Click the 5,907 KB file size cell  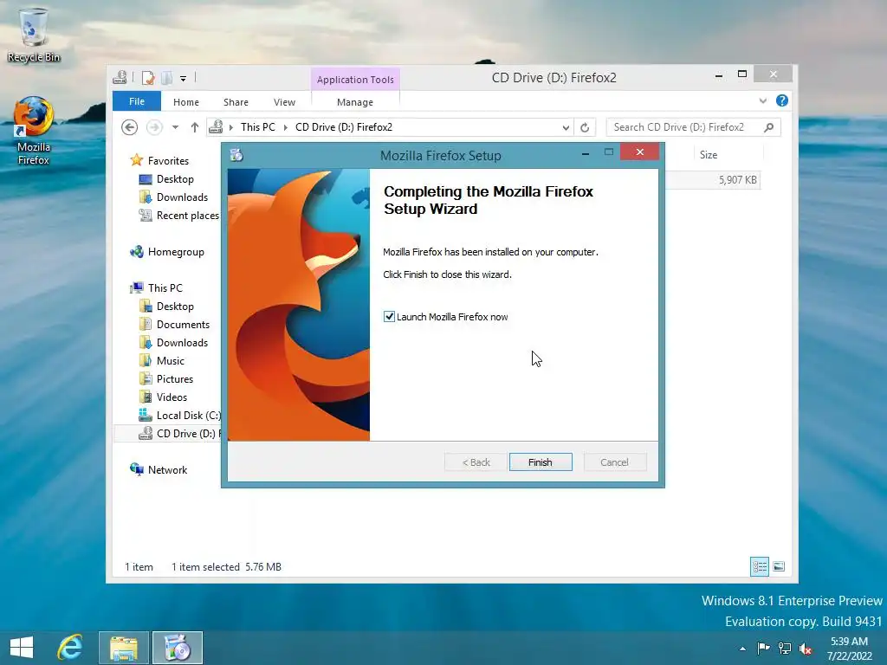tap(737, 180)
